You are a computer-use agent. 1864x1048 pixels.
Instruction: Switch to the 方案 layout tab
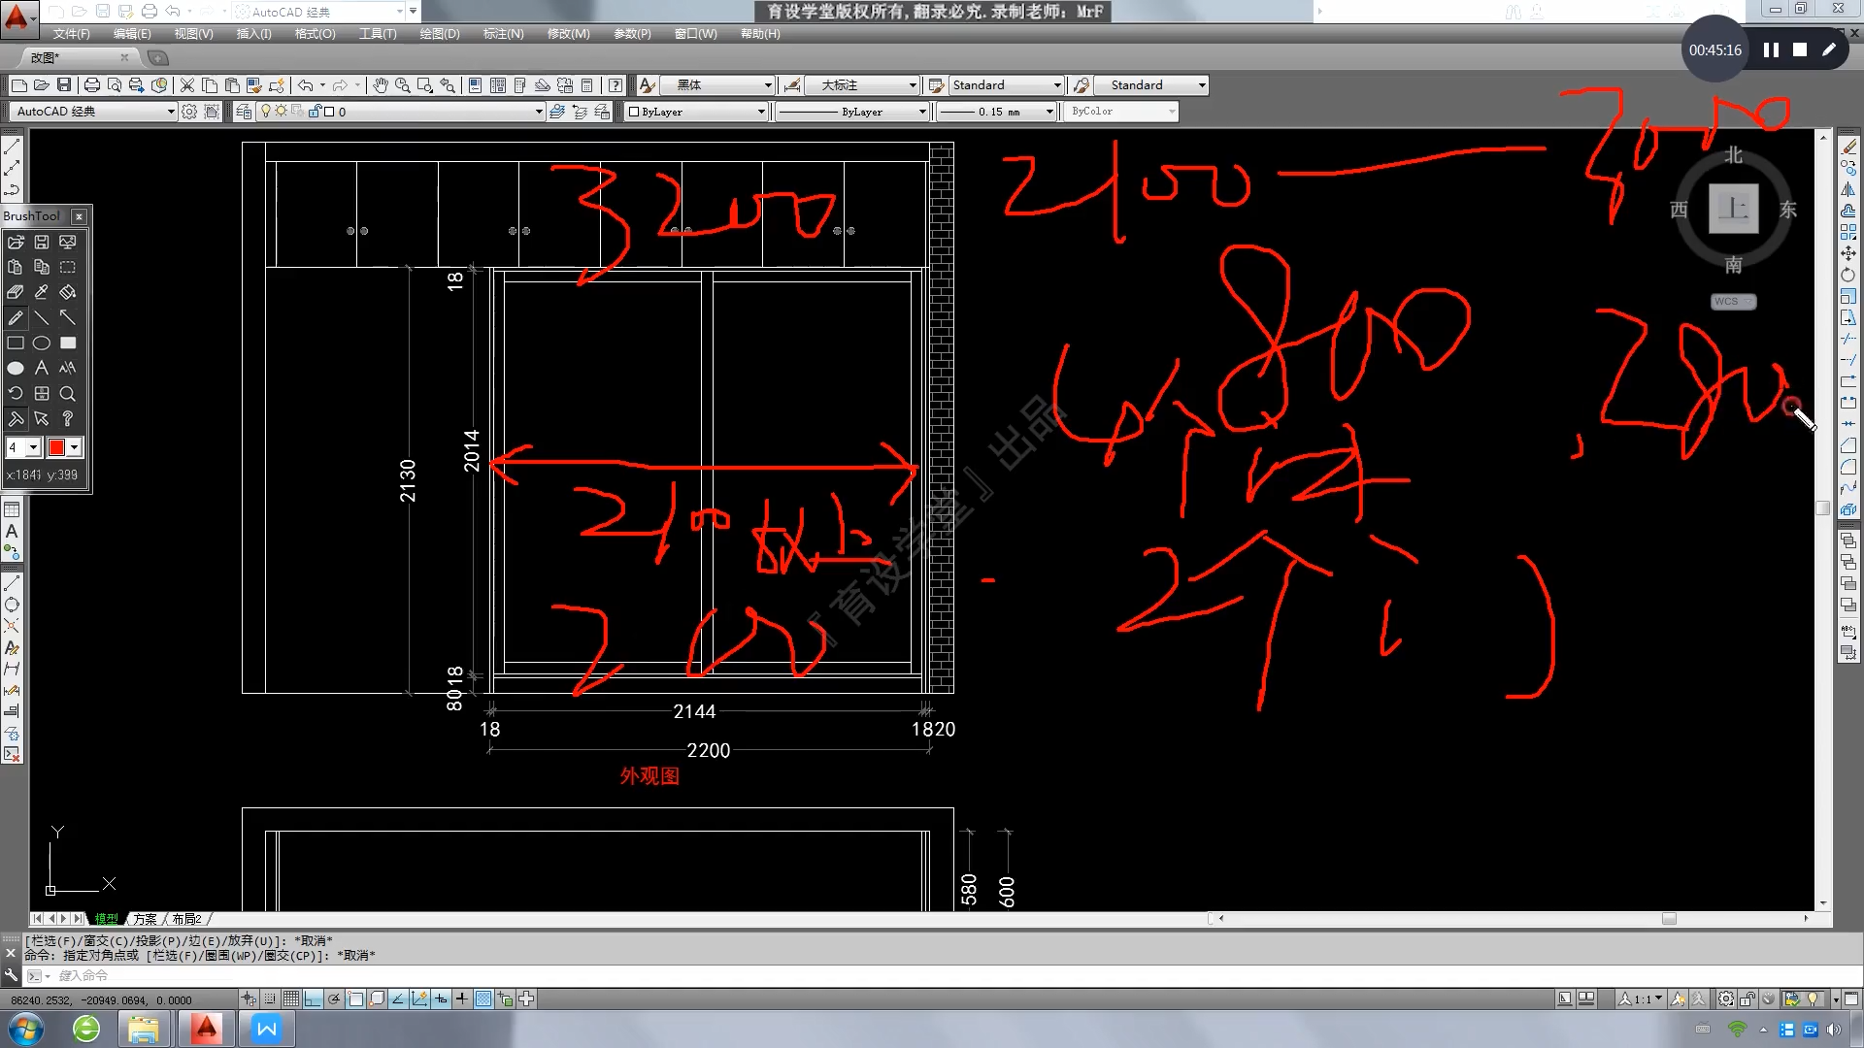point(145,919)
